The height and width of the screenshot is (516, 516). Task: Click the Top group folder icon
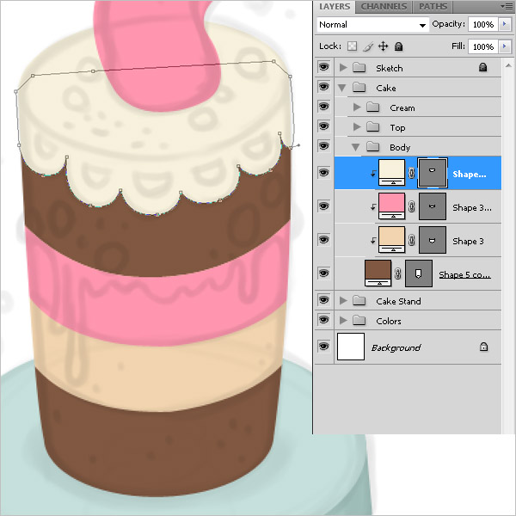(373, 127)
